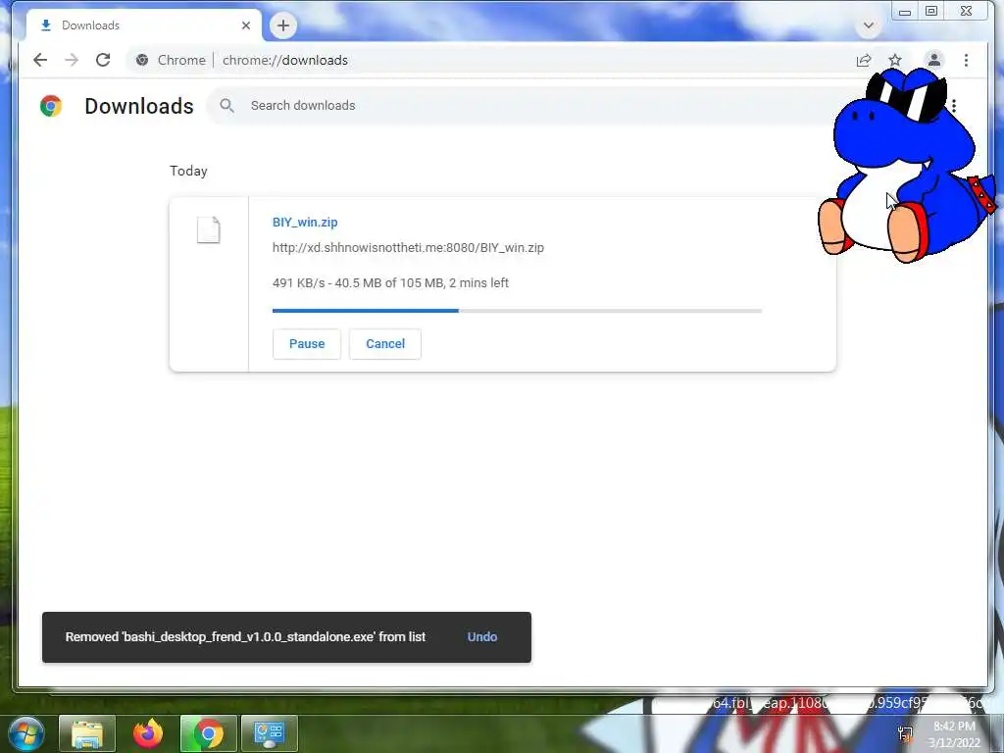
Task: Click the system tray network icon
Action: pos(905,733)
